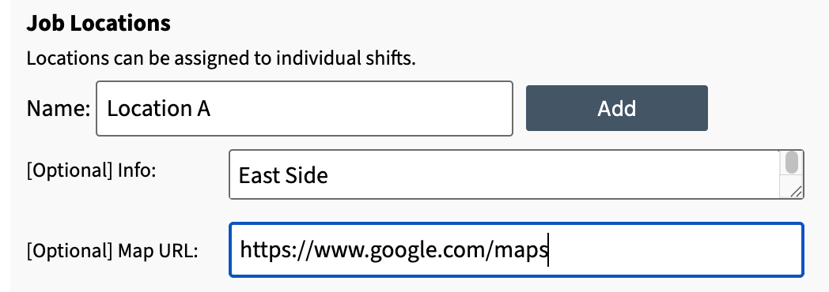This screenshot has height=292, width=829.
Task: Click the Info textarea resize handle
Action: pos(797,192)
